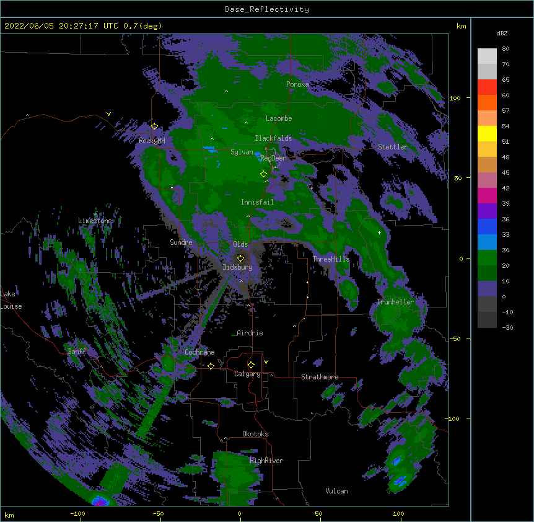The height and width of the screenshot is (522, 534).
Task: Click the dBZ legend heading
Action: click(x=502, y=33)
